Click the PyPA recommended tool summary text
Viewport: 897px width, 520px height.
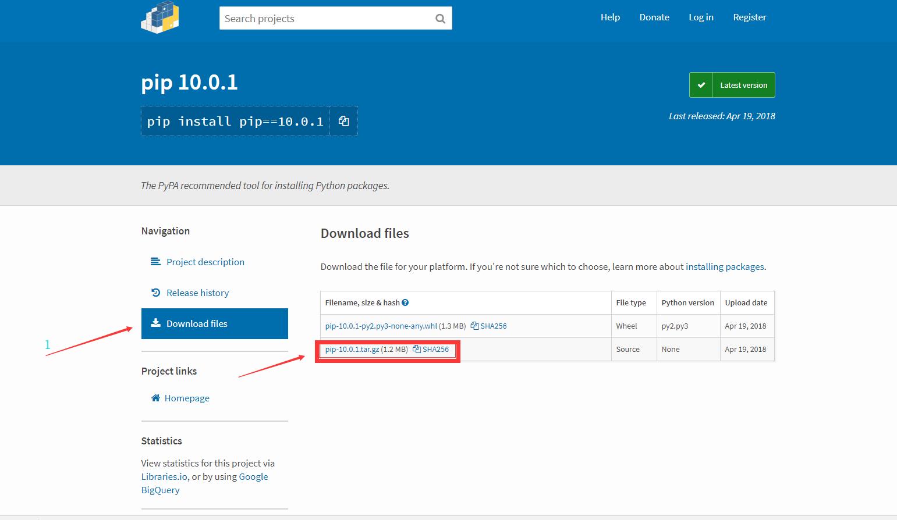[x=265, y=186]
